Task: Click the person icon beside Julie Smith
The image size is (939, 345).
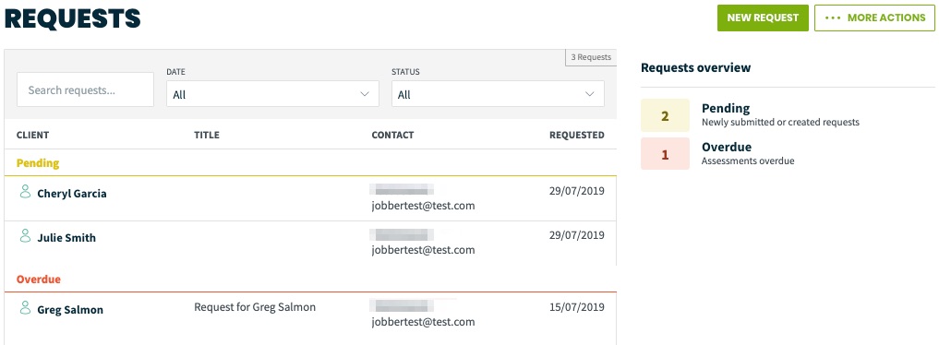Action: coord(25,235)
